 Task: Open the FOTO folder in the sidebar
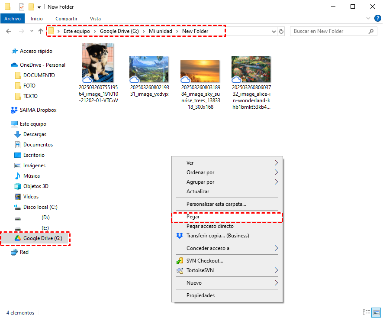25,86
